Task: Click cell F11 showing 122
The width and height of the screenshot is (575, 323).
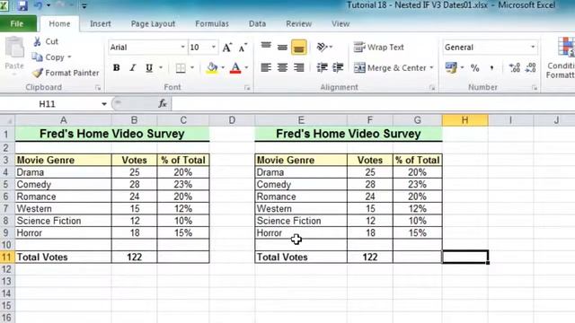Action: 369,258
